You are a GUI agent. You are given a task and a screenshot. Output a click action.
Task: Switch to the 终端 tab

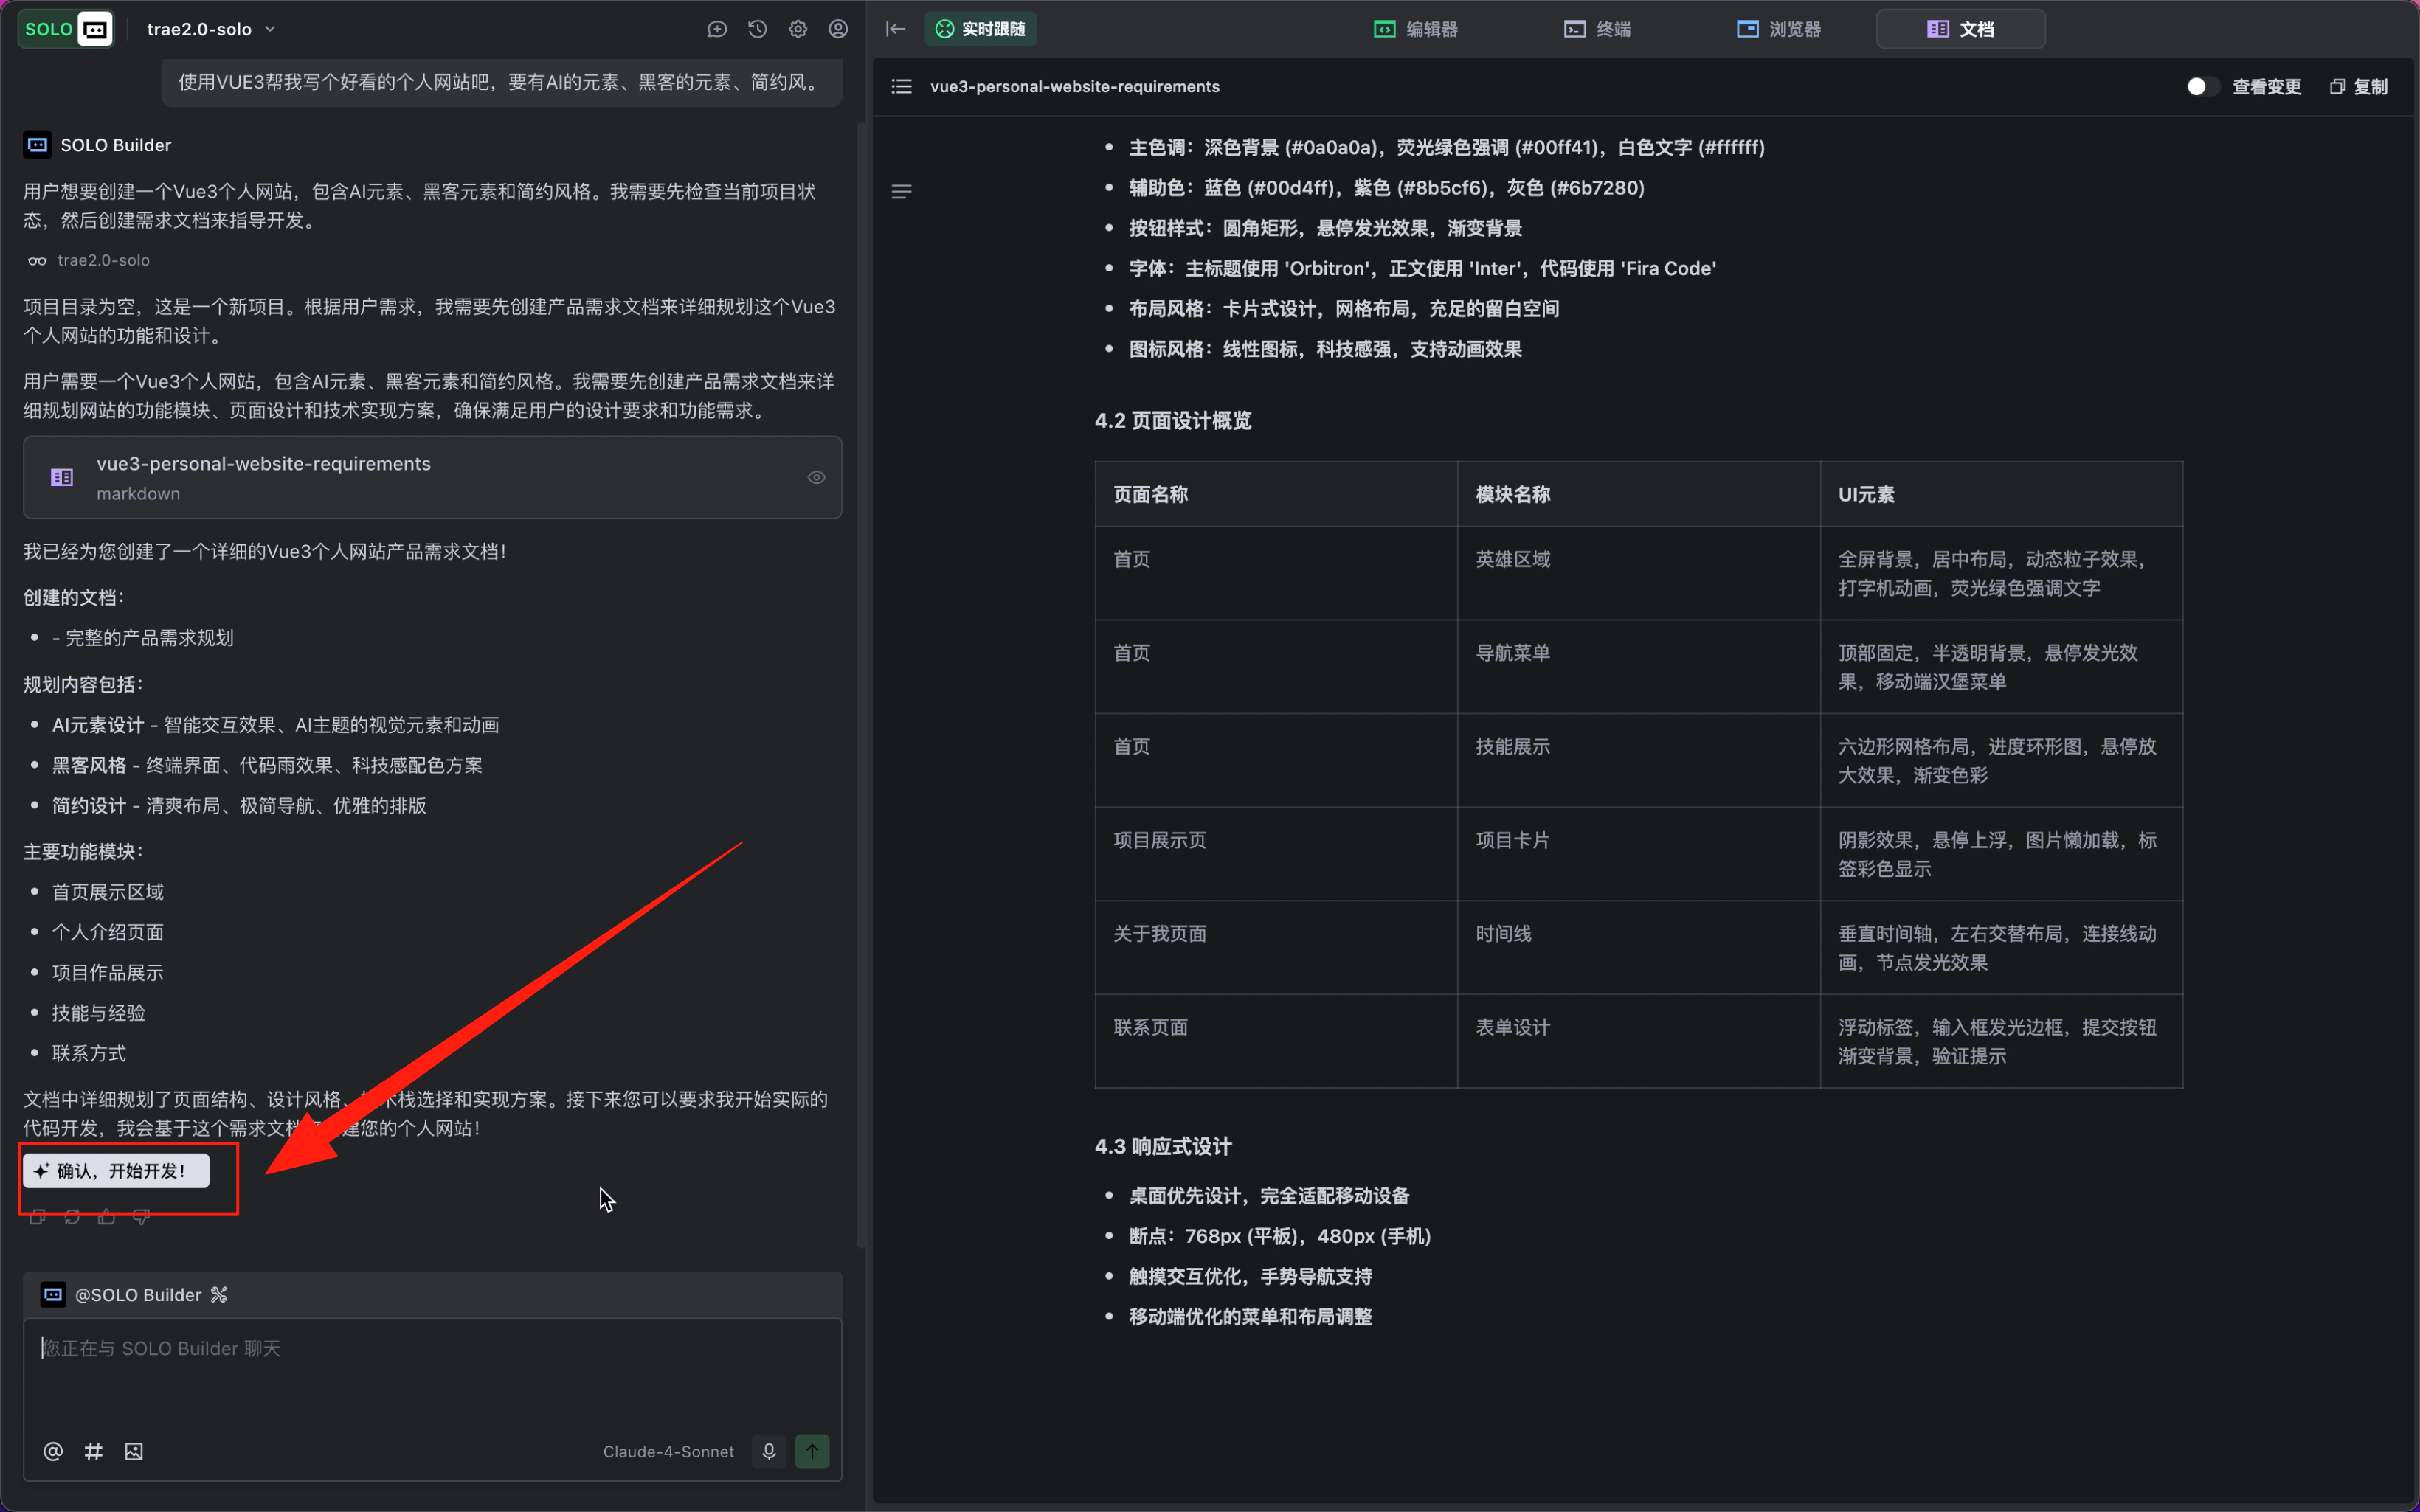coord(1596,29)
